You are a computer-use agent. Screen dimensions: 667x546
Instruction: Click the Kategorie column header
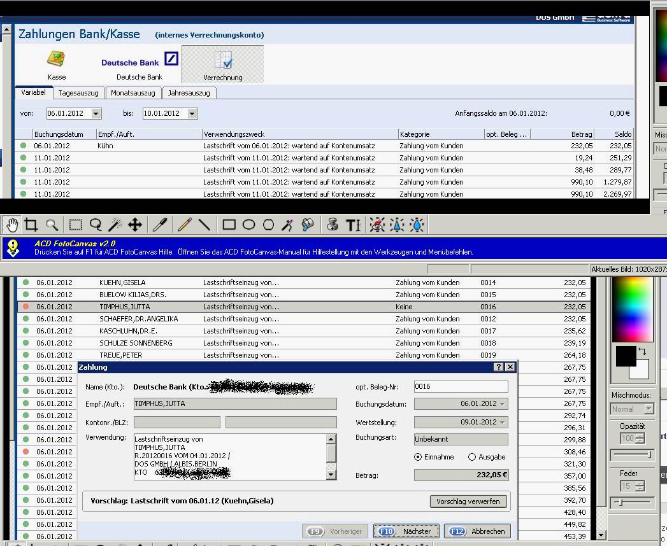tap(441, 134)
